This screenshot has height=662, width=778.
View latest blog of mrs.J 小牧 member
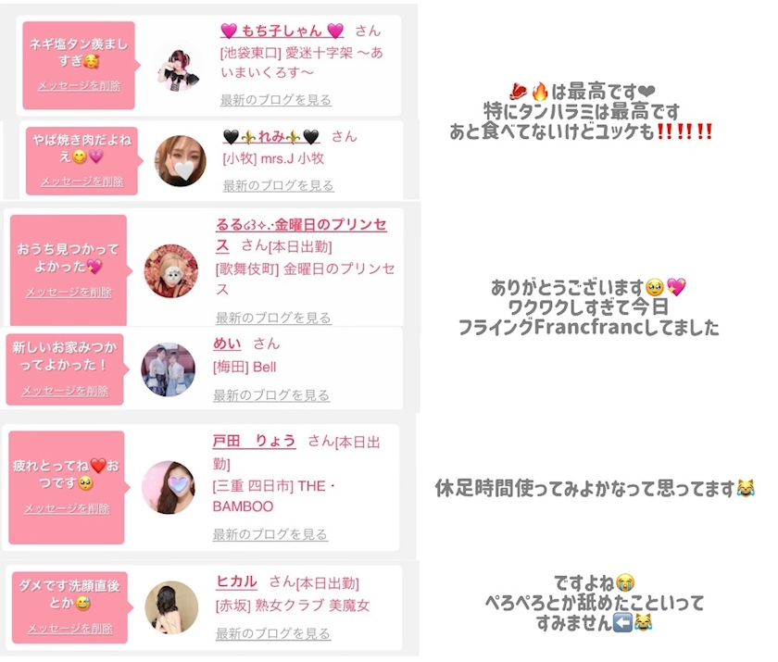click(279, 186)
